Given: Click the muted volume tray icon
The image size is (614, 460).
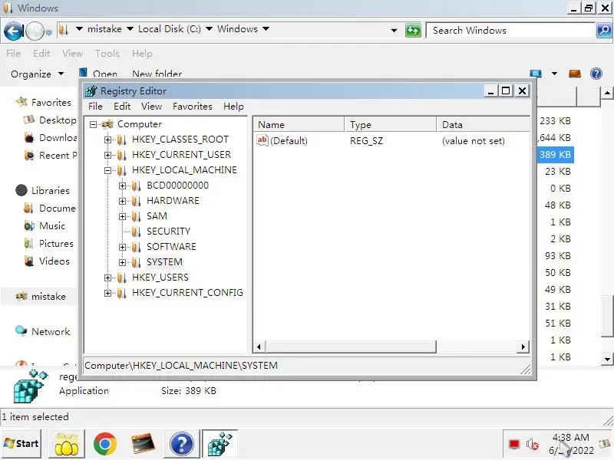Looking at the screenshot, I should (532, 445).
